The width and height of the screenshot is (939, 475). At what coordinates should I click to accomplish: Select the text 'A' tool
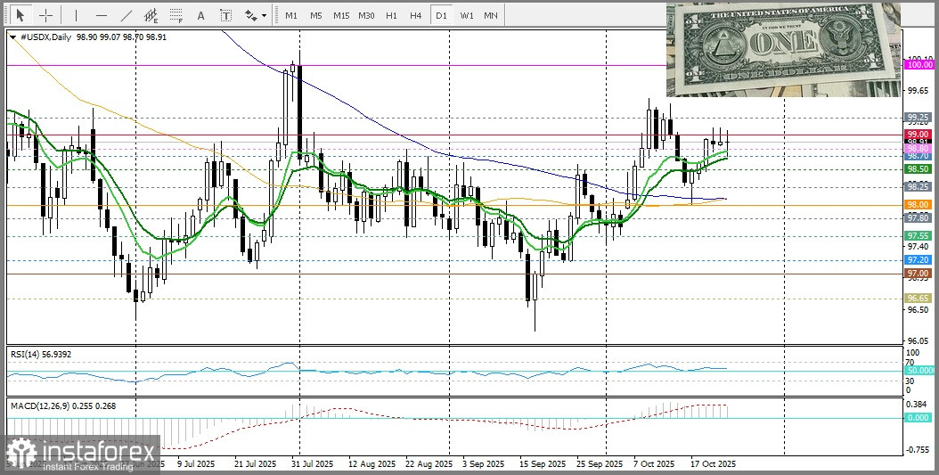point(200,15)
